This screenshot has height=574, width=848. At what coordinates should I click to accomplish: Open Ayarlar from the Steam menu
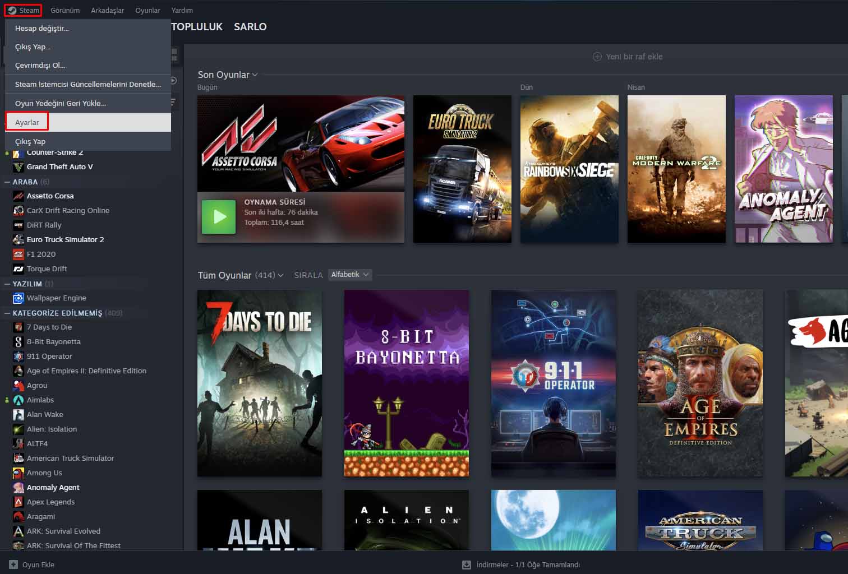tap(88, 122)
